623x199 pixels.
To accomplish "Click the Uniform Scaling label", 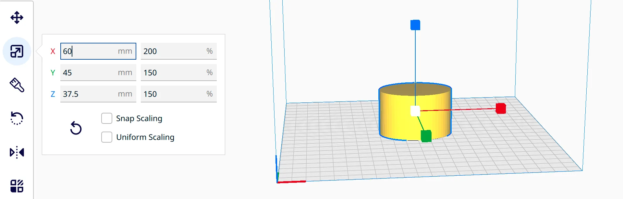I will click(x=145, y=137).
